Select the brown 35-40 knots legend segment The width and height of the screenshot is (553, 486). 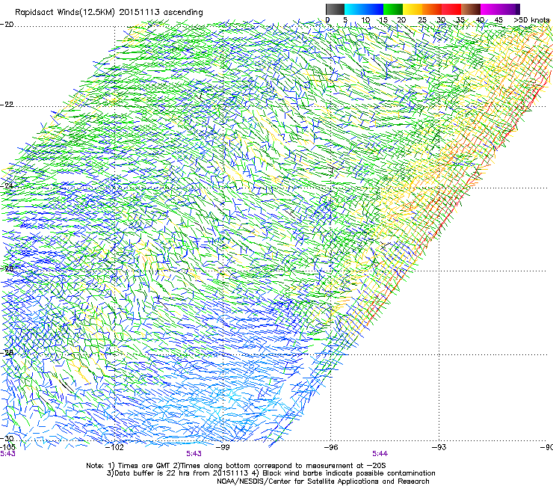[x=471, y=9]
